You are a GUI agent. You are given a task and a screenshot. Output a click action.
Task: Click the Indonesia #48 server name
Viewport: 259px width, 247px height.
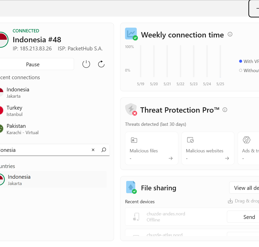tap(37, 40)
